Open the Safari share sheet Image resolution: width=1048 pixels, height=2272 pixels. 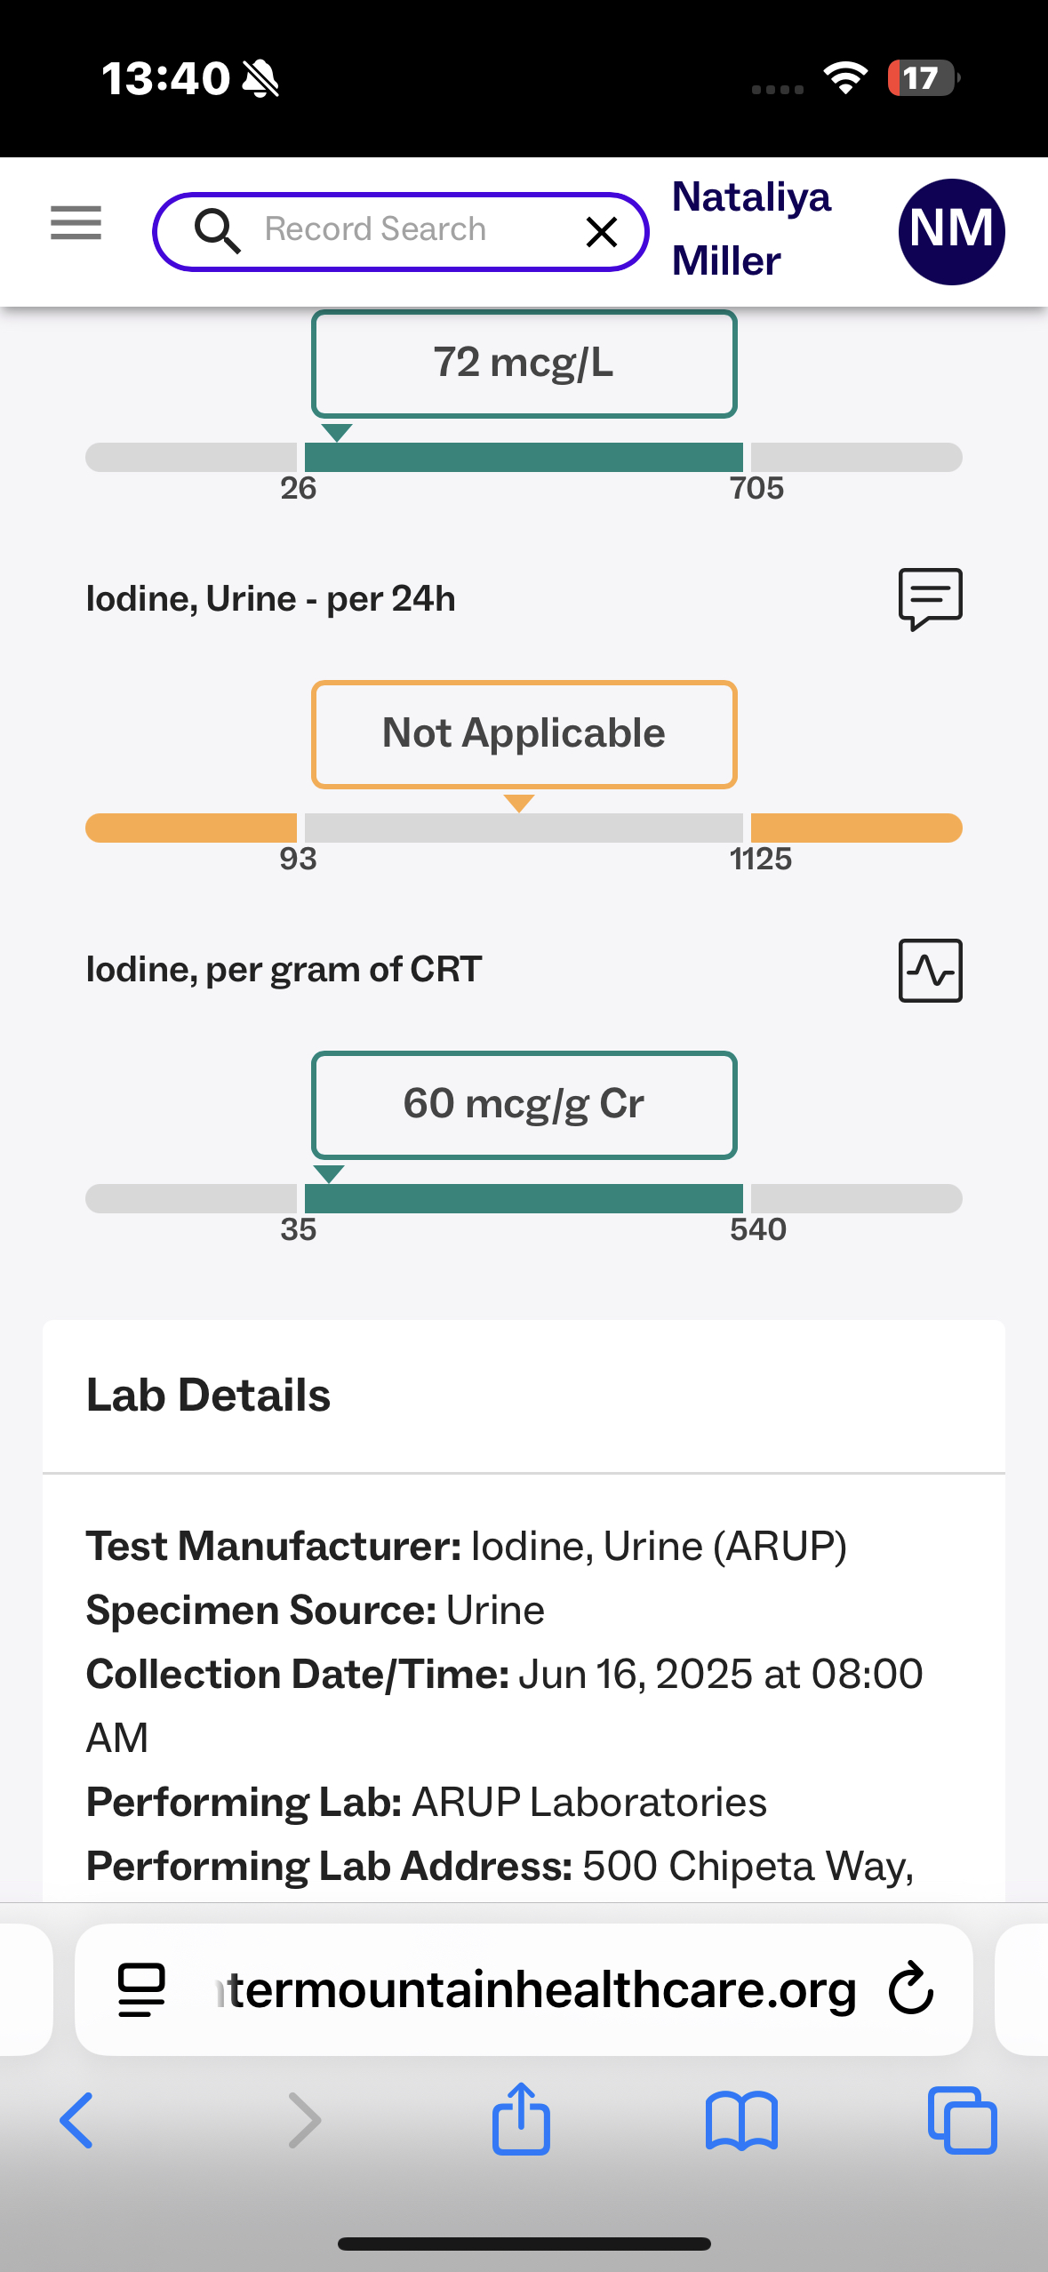tap(521, 2120)
